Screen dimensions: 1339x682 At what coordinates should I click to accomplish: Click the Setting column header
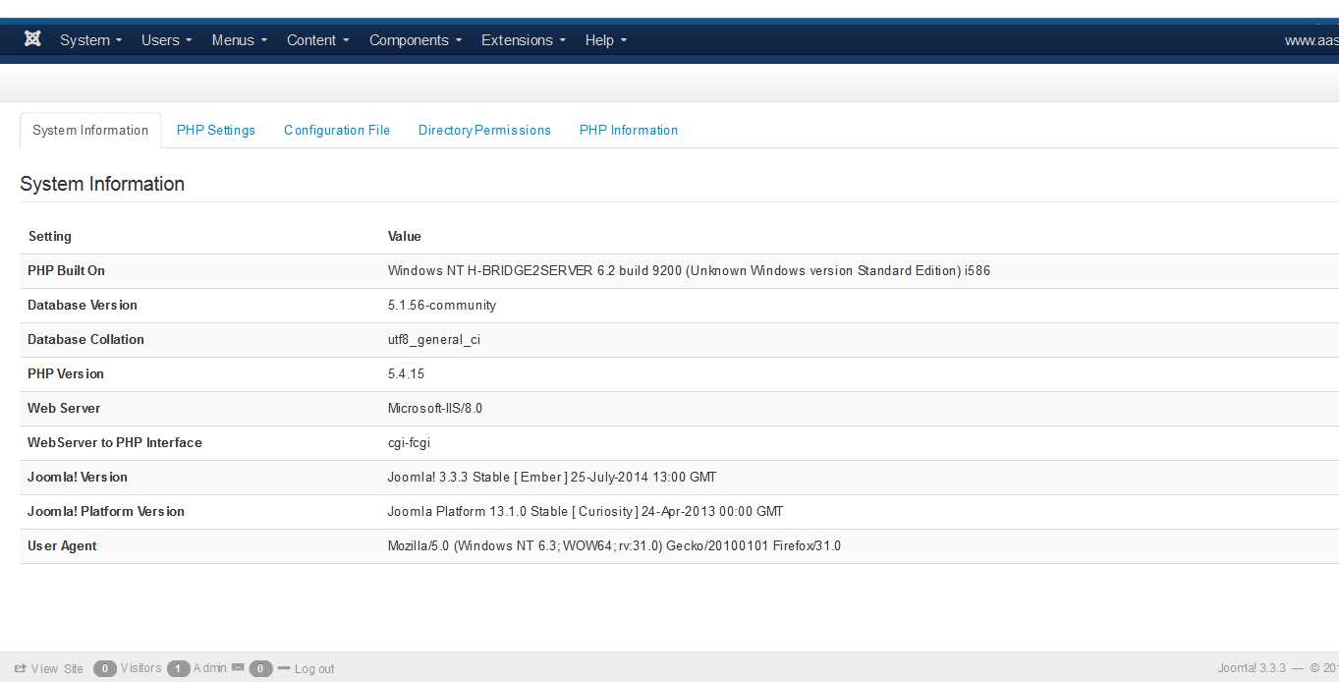(49, 236)
